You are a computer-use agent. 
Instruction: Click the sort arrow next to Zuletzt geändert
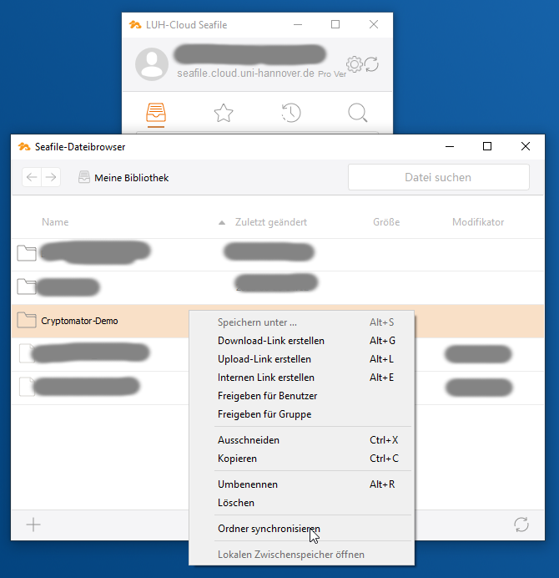[222, 223]
